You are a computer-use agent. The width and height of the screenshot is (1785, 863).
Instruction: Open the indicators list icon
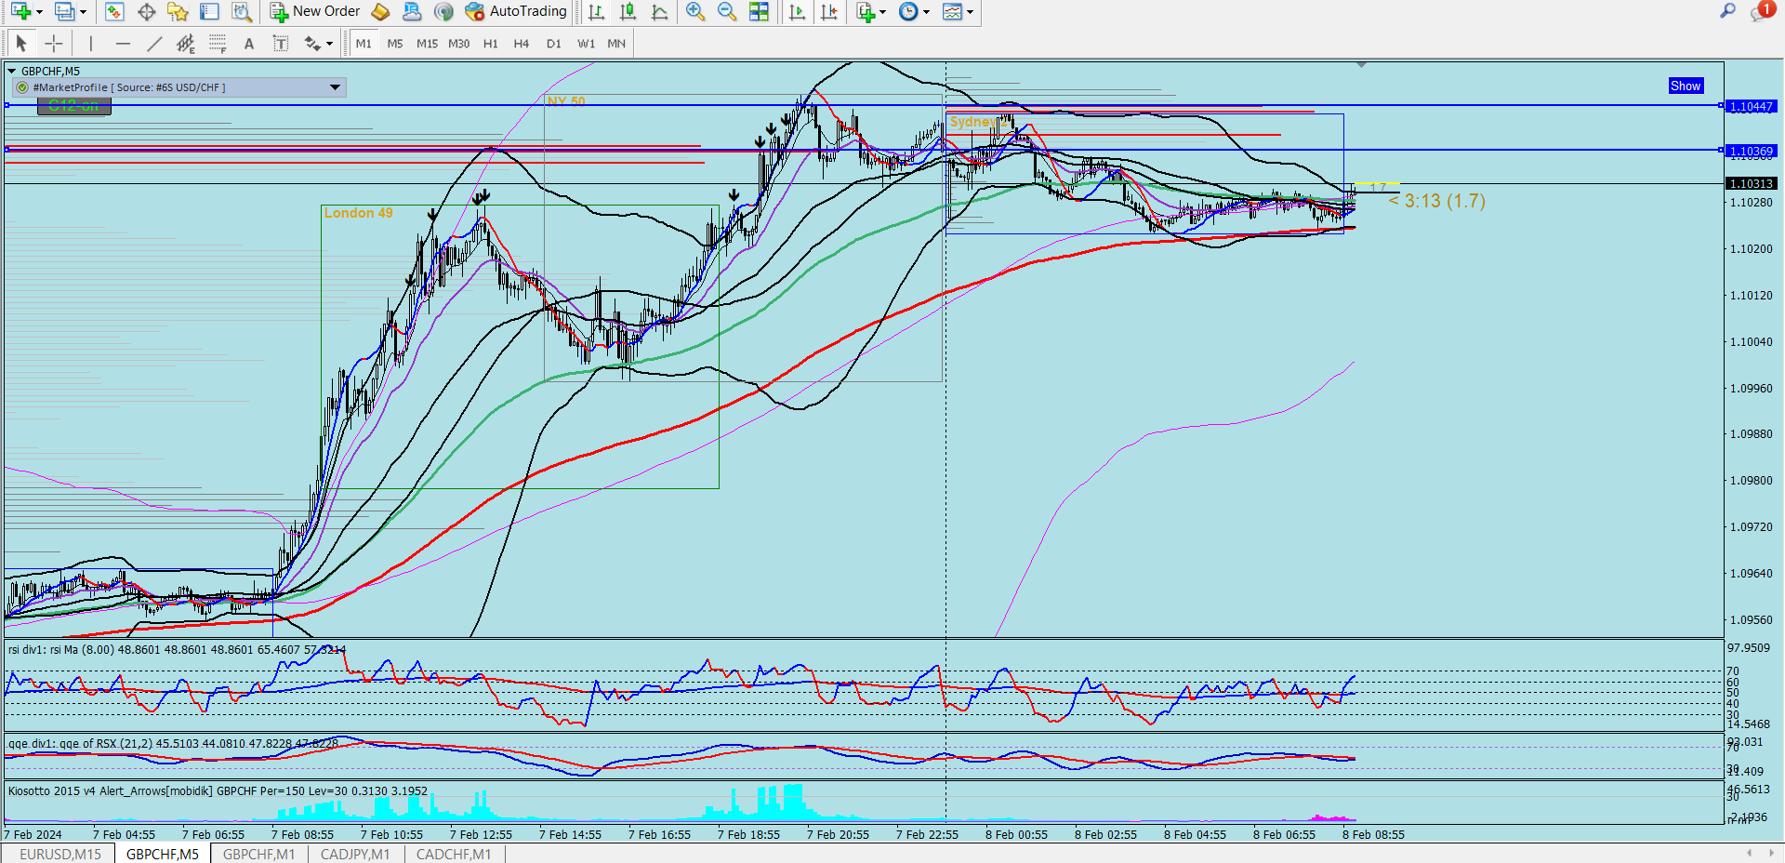866,11
